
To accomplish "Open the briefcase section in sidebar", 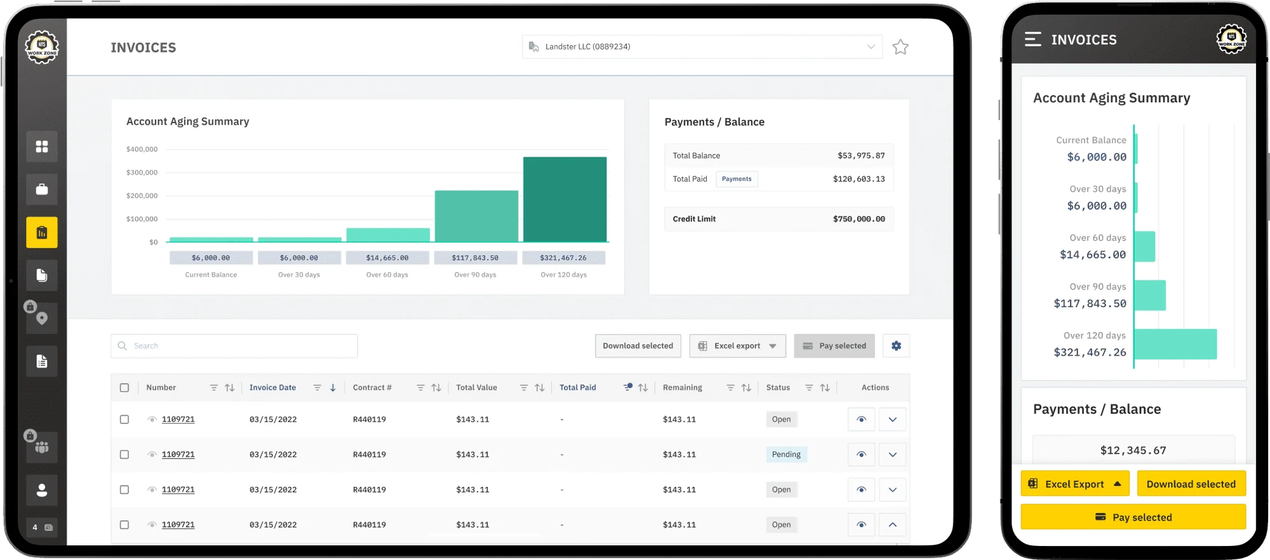I will click(x=42, y=189).
